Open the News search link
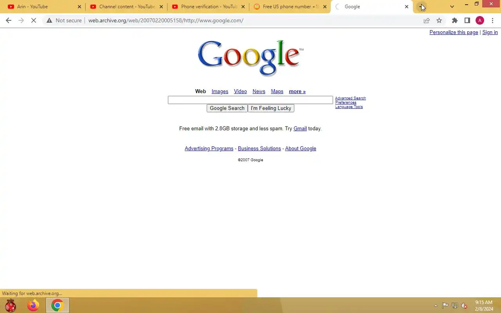 259,91
